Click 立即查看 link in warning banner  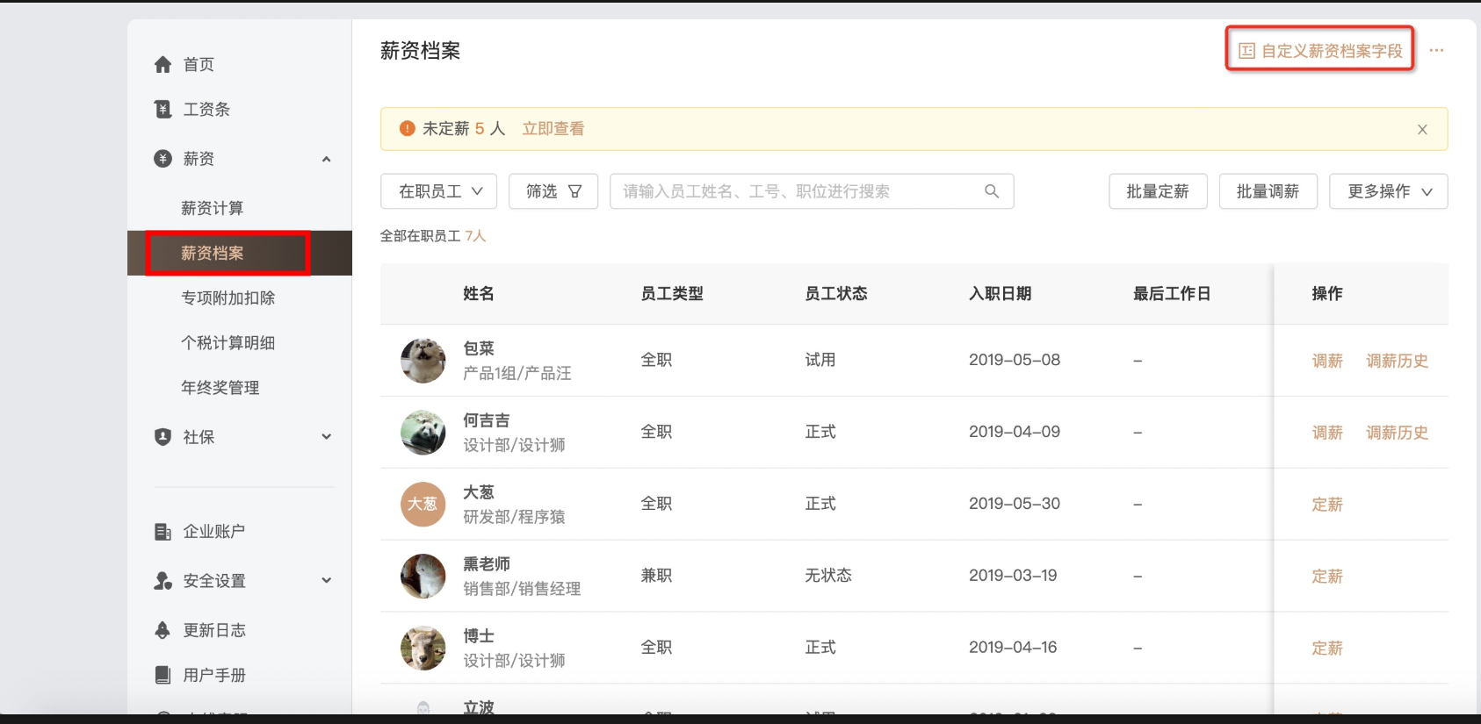[x=553, y=129]
